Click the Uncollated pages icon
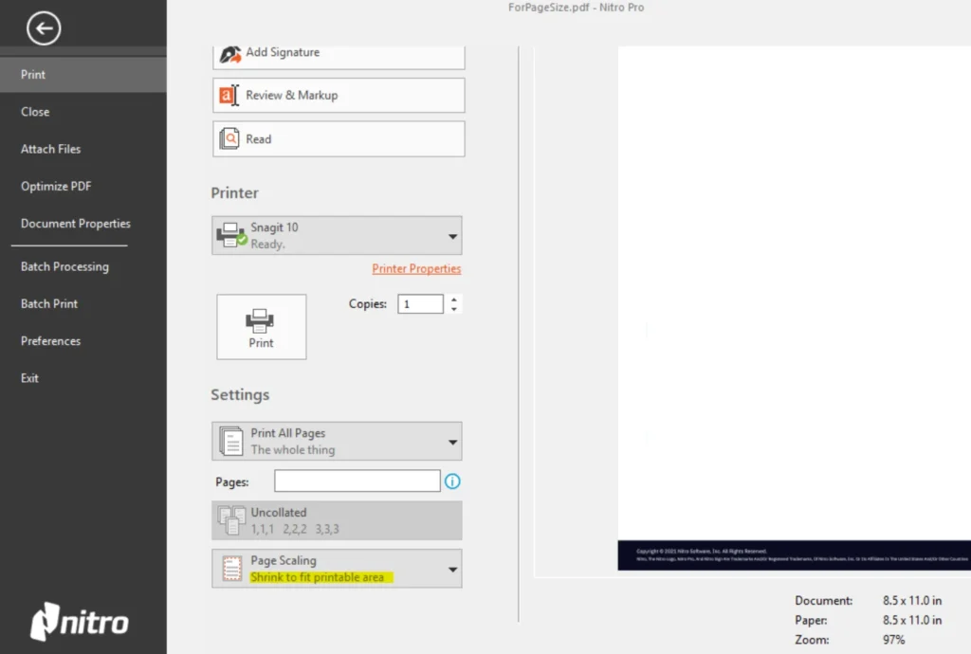The width and height of the screenshot is (971, 654). pos(231,520)
